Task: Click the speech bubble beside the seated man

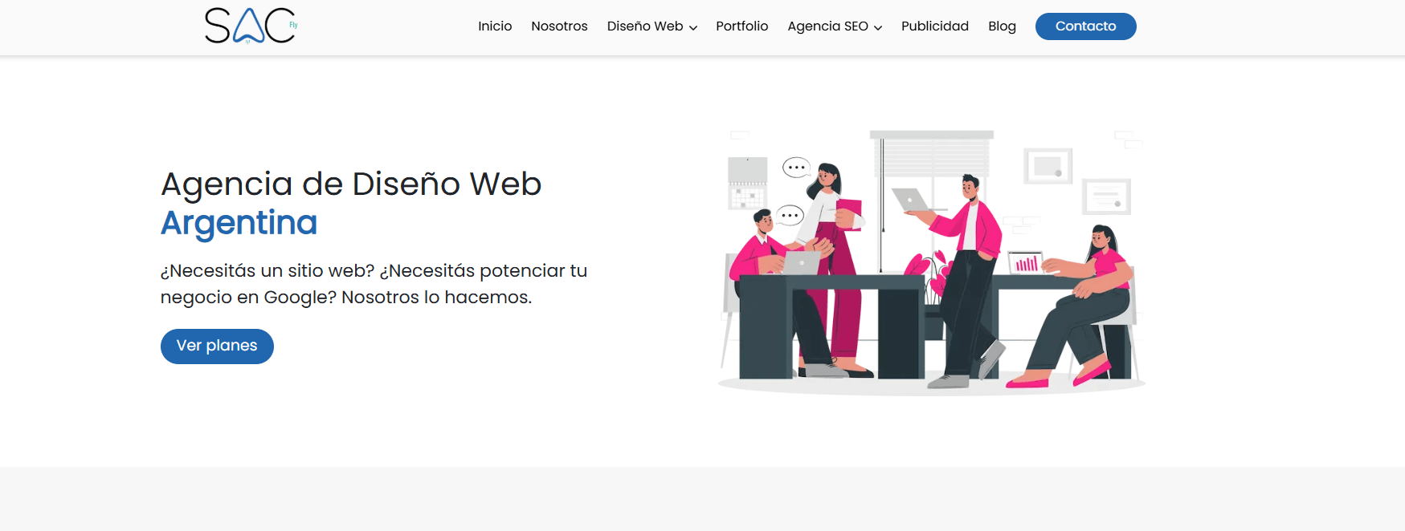Action: [790, 215]
